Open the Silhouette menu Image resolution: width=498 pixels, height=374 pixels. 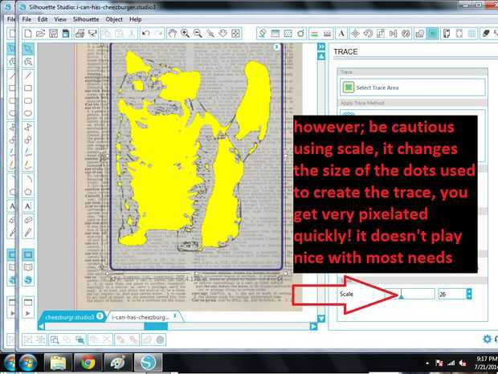click(86, 19)
